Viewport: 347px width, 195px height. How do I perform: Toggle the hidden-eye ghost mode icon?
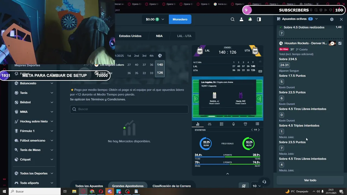click(244, 186)
